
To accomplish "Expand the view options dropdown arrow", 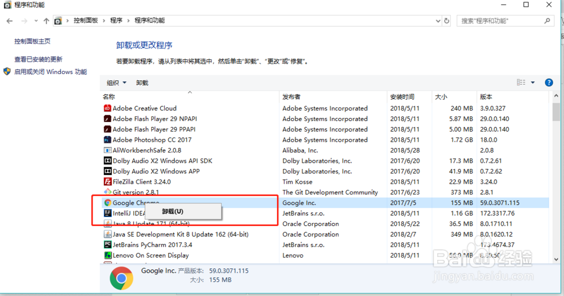I will (533, 82).
